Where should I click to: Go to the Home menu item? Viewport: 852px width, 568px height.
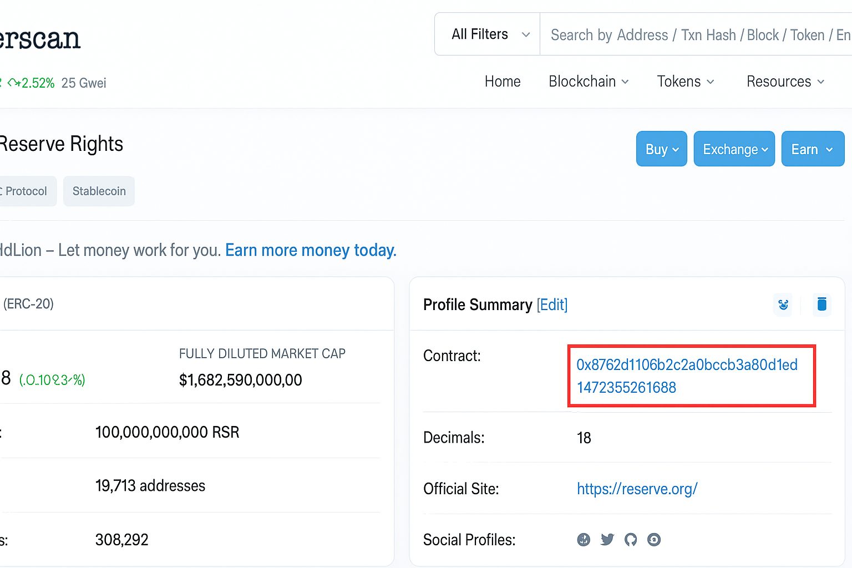tap(503, 82)
